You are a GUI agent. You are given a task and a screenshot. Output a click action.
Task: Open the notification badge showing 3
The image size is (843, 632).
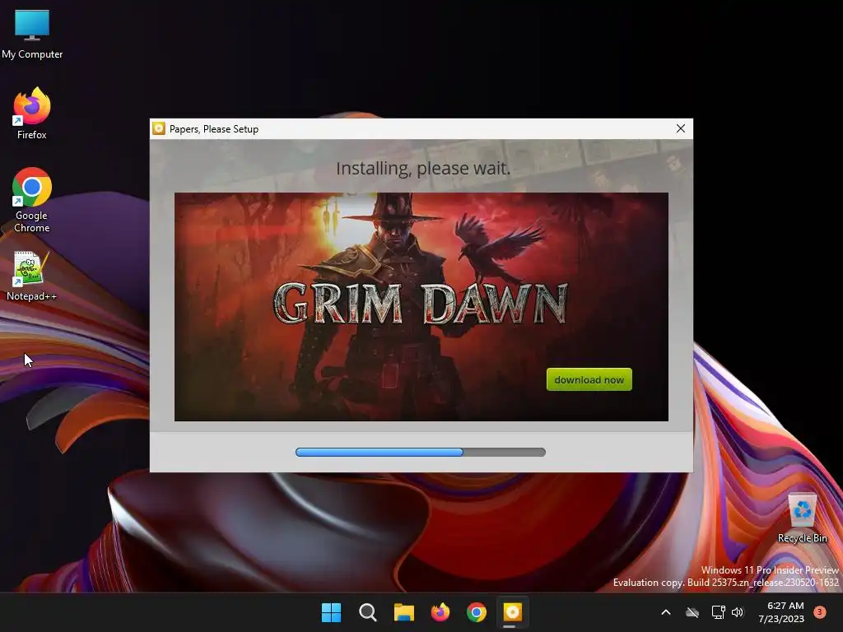pyautogui.click(x=819, y=612)
